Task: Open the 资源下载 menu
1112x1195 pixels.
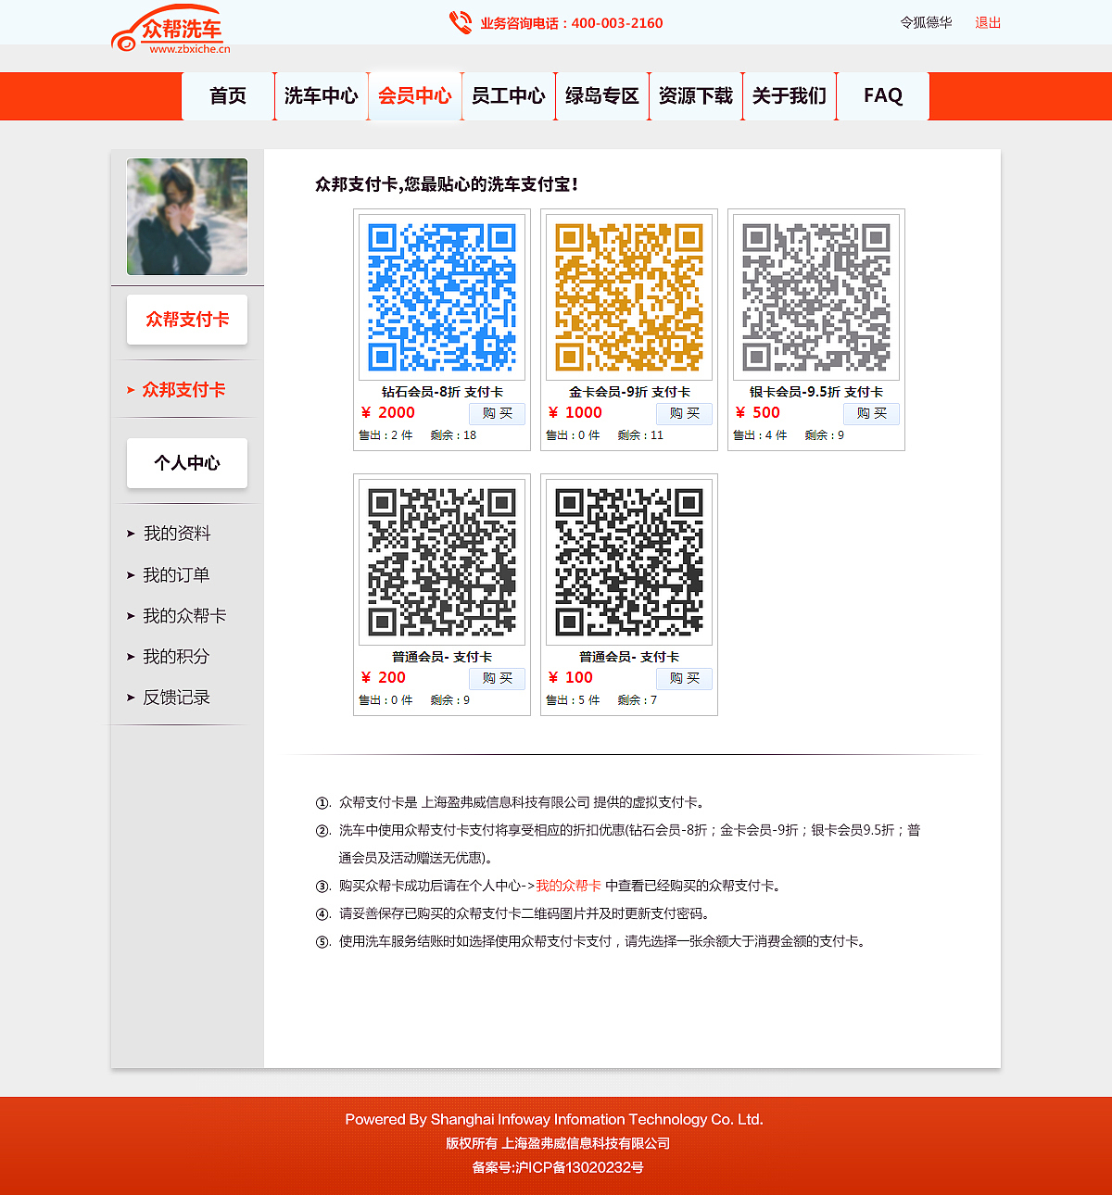Action: coord(696,95)
